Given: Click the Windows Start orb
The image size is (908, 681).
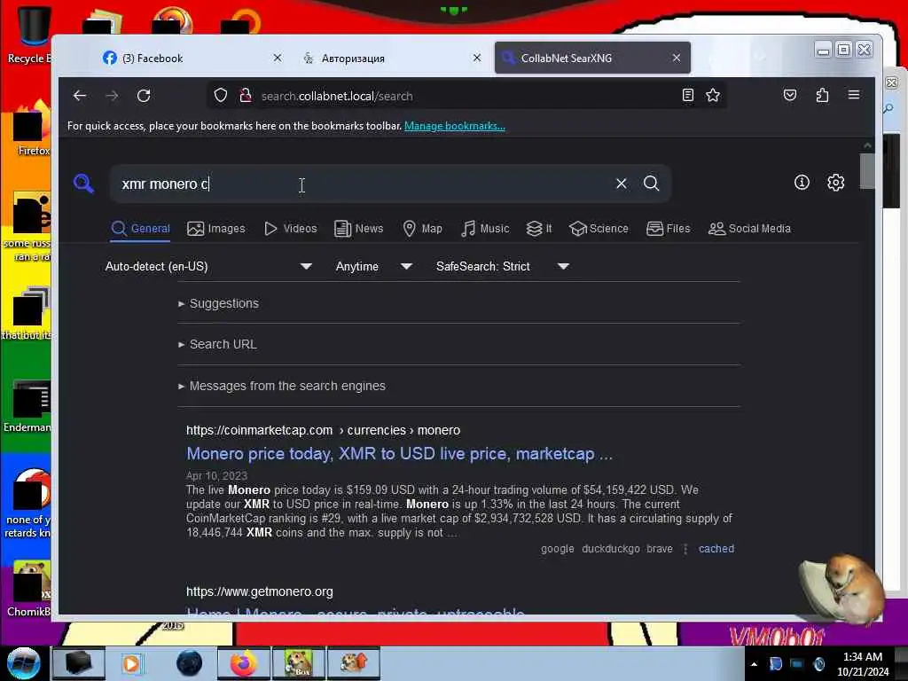Looking at the screenshot, I should tap(23, 663).
